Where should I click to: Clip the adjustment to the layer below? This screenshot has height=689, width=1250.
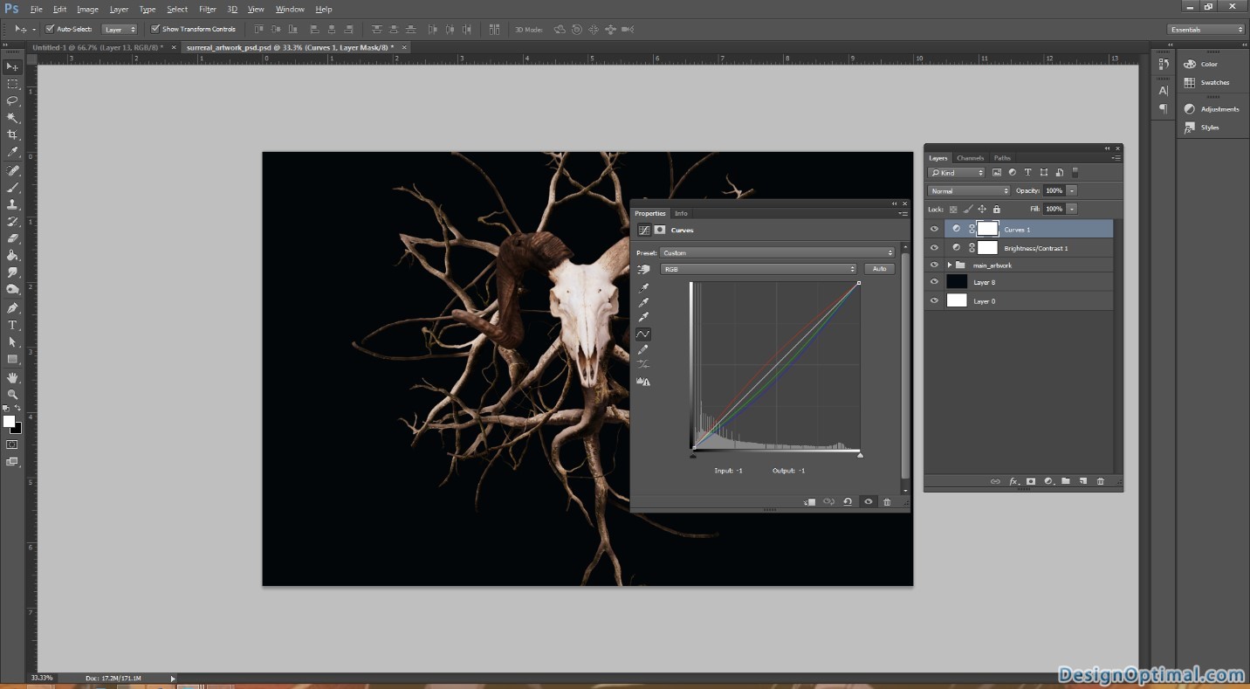[x=810, y=501]
